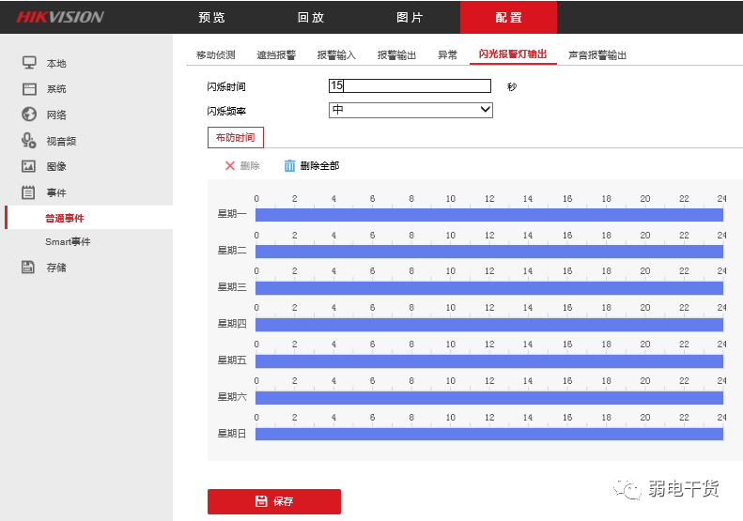743x521 pixels.
Task: Click the trash can delete-all icon
Action: tap(289, 165)
